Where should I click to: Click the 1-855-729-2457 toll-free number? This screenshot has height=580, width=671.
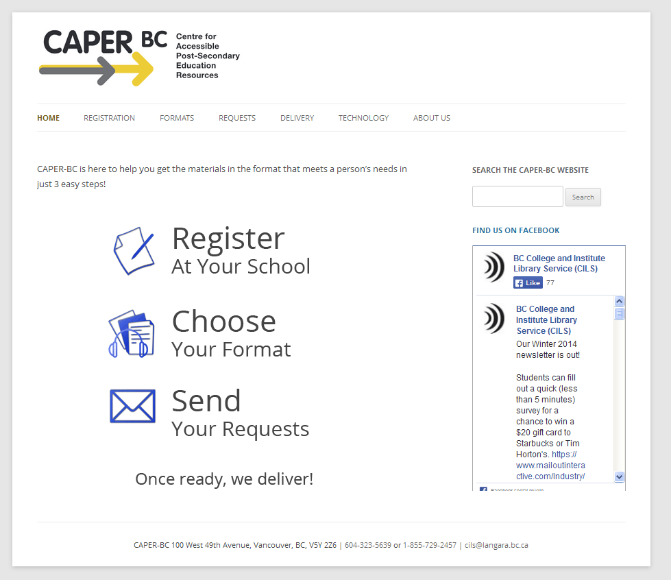(x=430, y=545)
